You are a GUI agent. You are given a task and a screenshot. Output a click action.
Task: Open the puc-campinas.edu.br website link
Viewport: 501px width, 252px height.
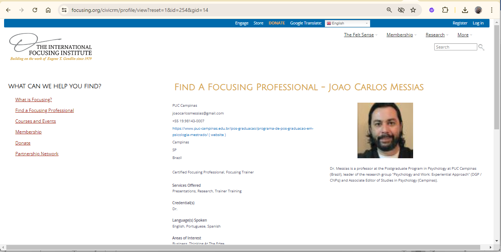(x=243, y=132)
